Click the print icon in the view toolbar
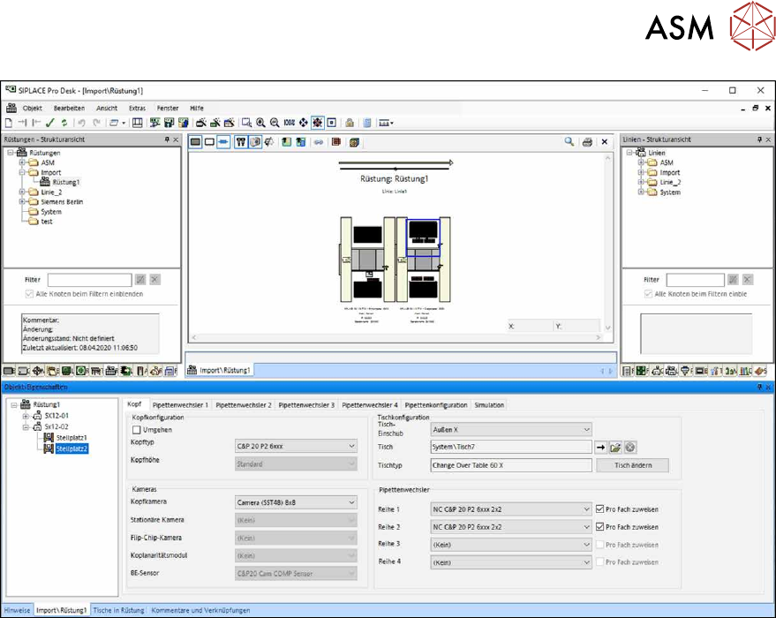This screenshot has width=776, height=618. click(x=587, y=141)
